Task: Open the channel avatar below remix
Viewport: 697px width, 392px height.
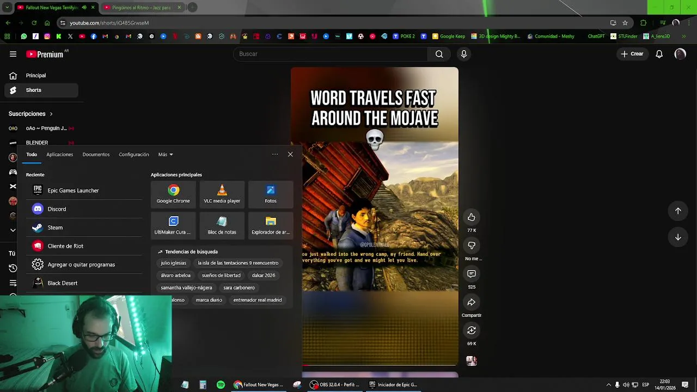Action: pos(472,360)
